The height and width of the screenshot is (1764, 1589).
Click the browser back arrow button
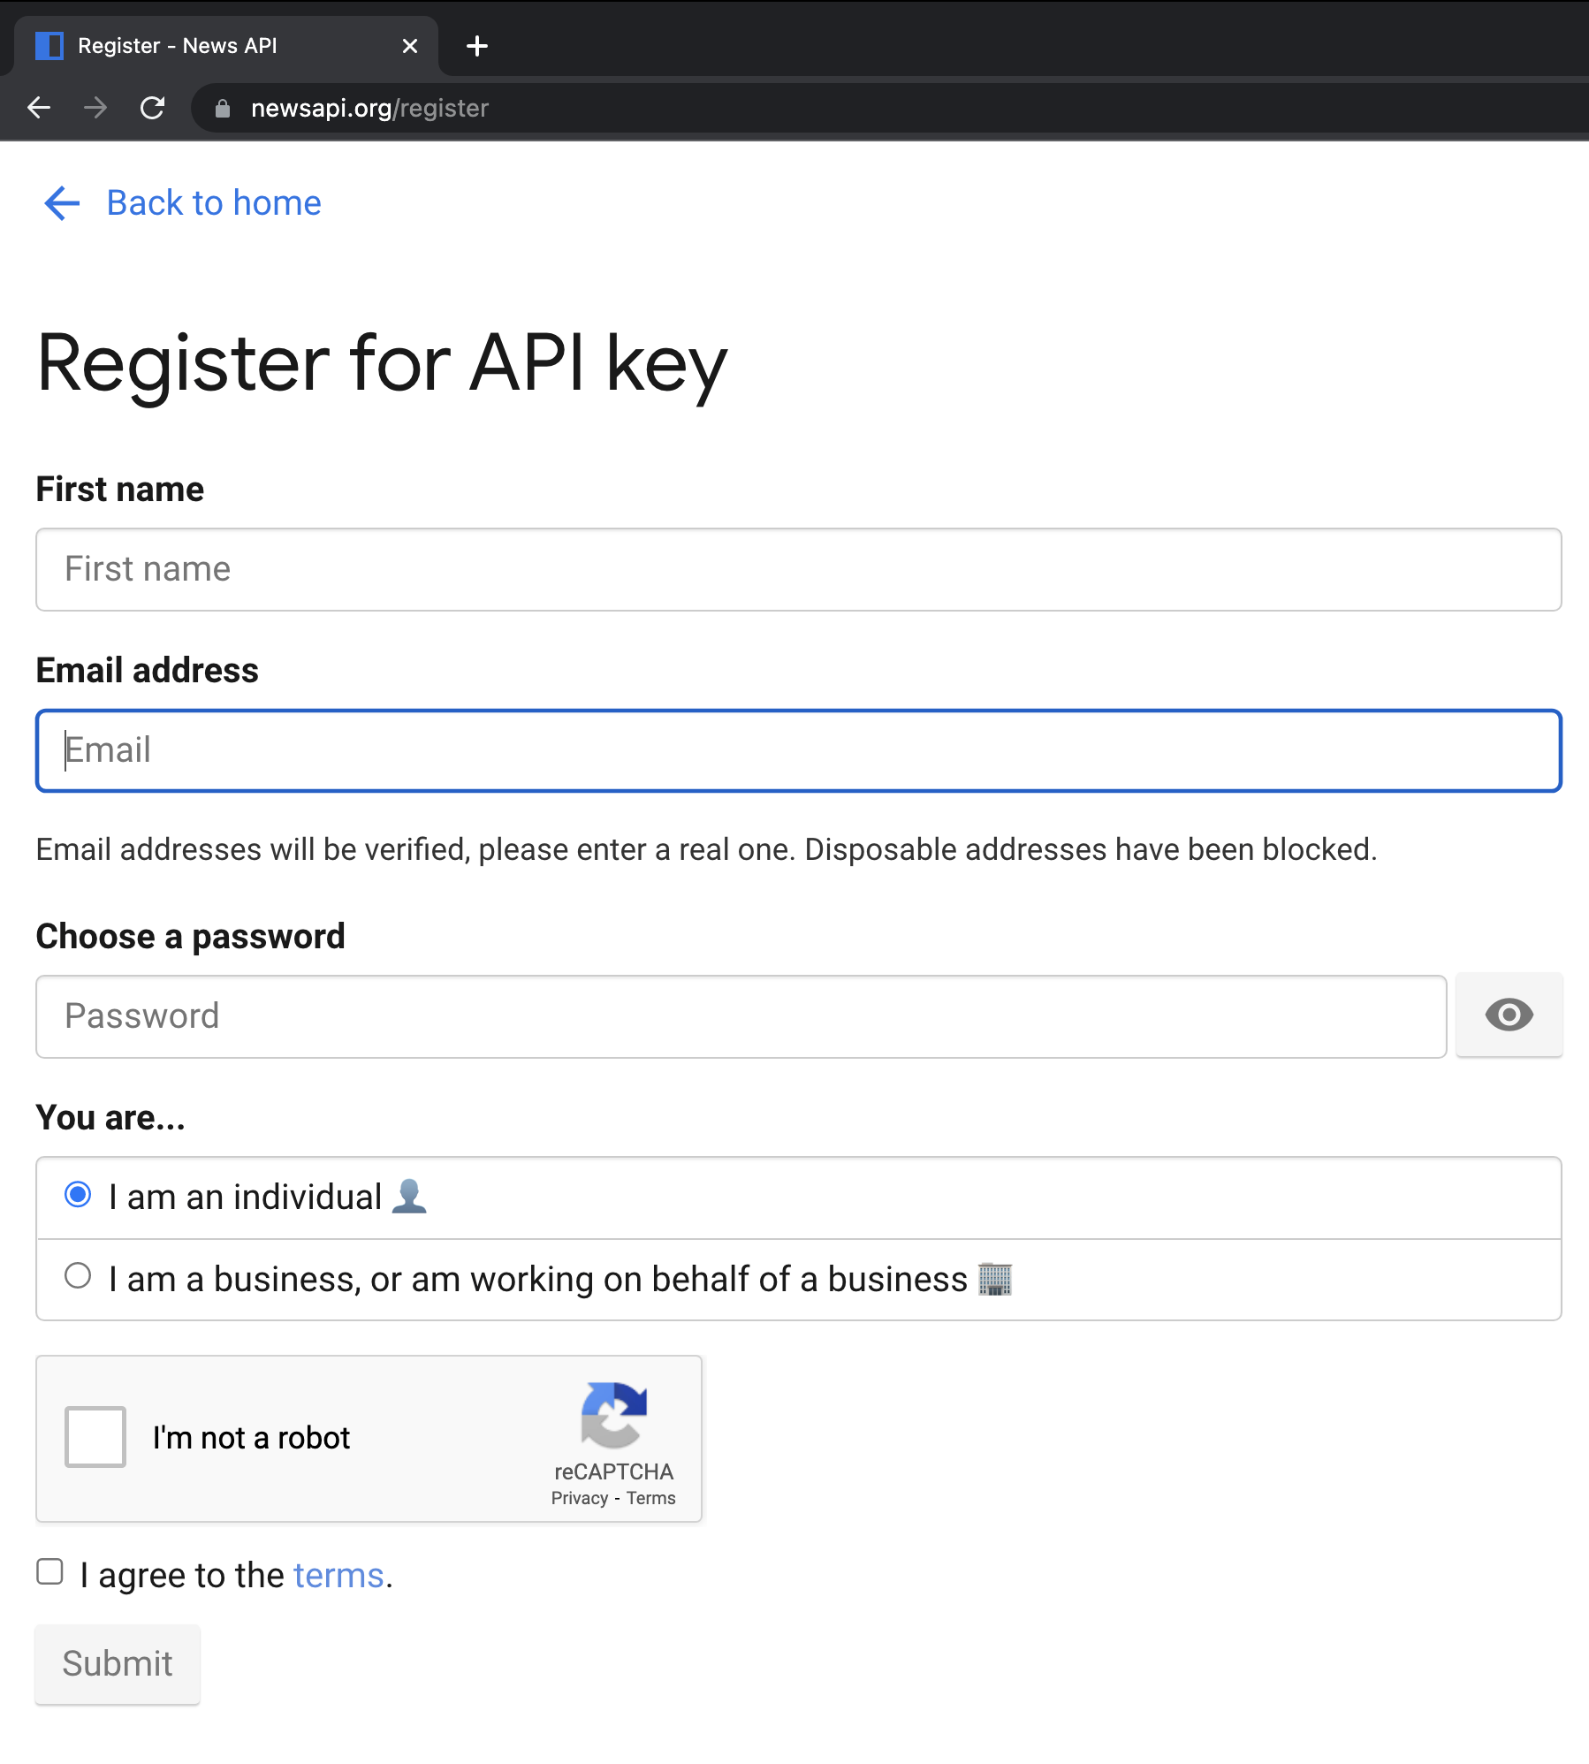[x=39, y=108]
